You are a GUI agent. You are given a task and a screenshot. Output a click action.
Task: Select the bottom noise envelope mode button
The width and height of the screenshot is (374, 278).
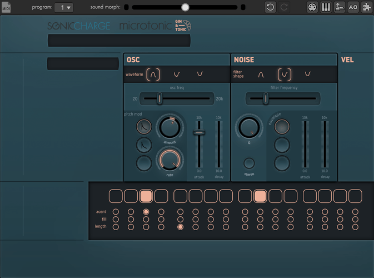pyautogui.click(x=282, y=163)
